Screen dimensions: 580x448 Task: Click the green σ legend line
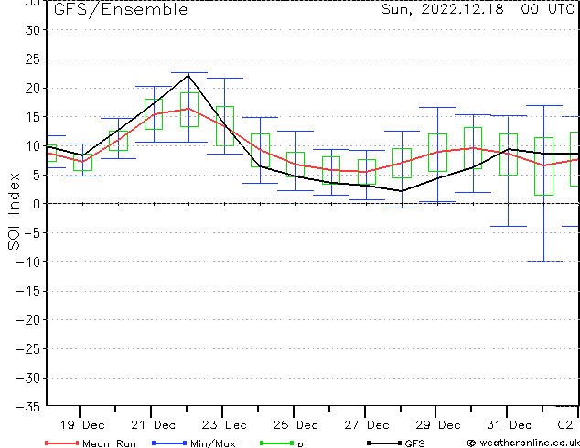point(277,443)
